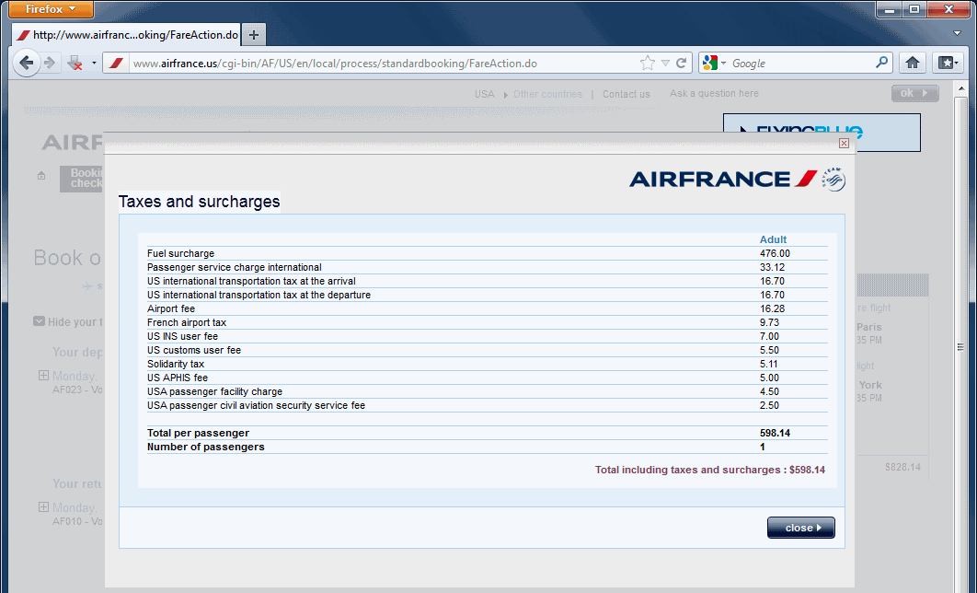Toggle the 'Hide your' trip details arrow
Image resolution: width=977 pixels, height=593 pixels.
(39, 321)
